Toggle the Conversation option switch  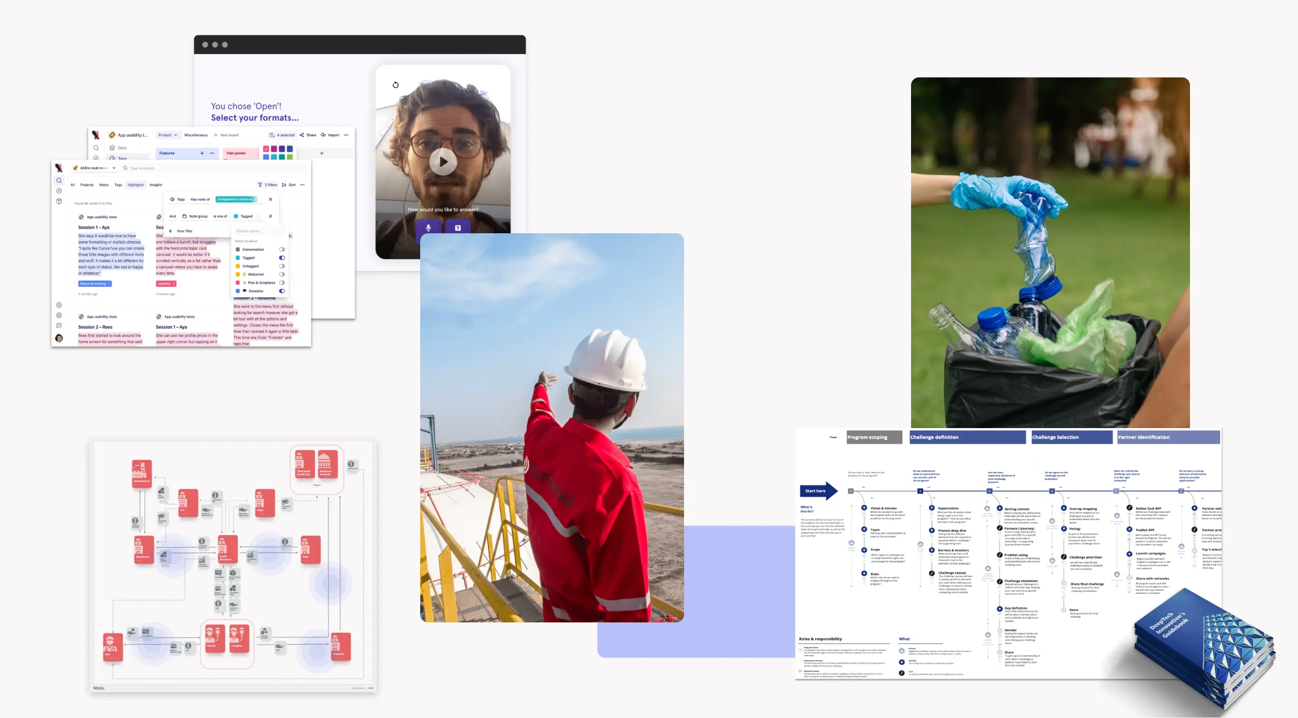[282, 249]
